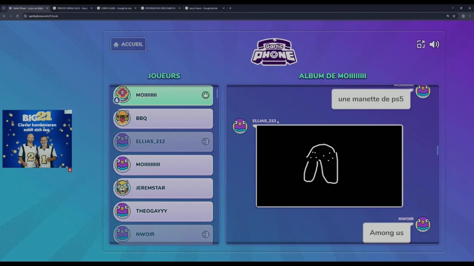Toggle fullscreen mode icon

(421, 44)
